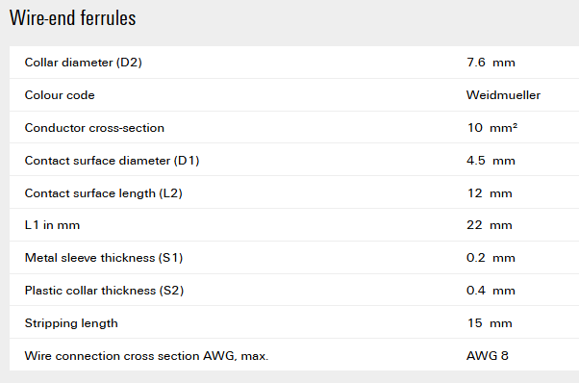Click the Wire-end ferrules heading

point(73,18)
